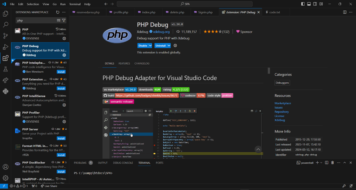Open terminal panel more actions
Image resolution: width=356 pixels, height=190 pixels.
[x=339, y=163]
